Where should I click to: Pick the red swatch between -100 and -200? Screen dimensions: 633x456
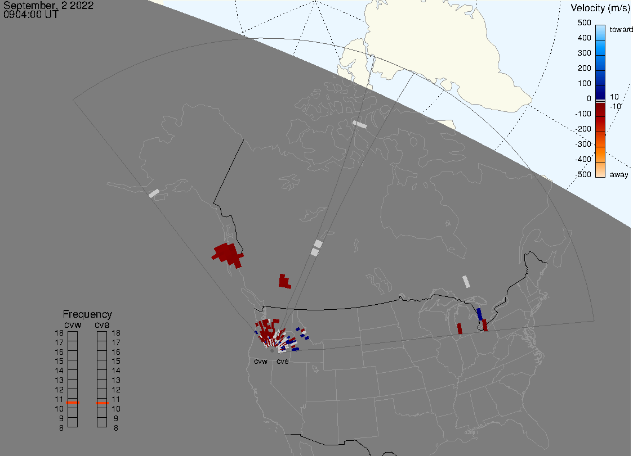click(600, 124)
